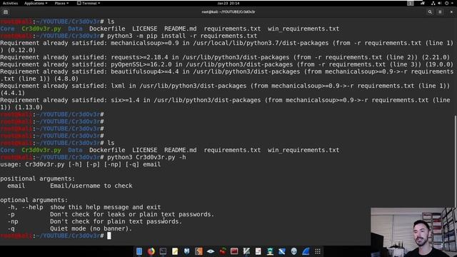Click 'Dockerfile' in first ls output

[x=107, y=29]
